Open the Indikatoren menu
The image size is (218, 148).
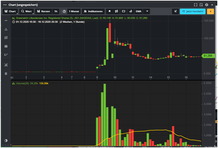coord(93,11)
